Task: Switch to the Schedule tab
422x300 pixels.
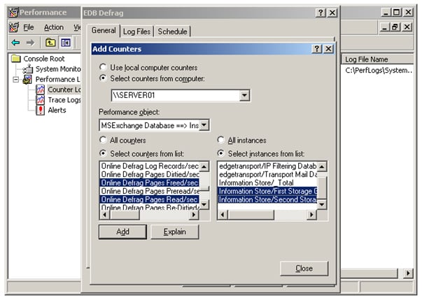Action: tap(172, 31)
